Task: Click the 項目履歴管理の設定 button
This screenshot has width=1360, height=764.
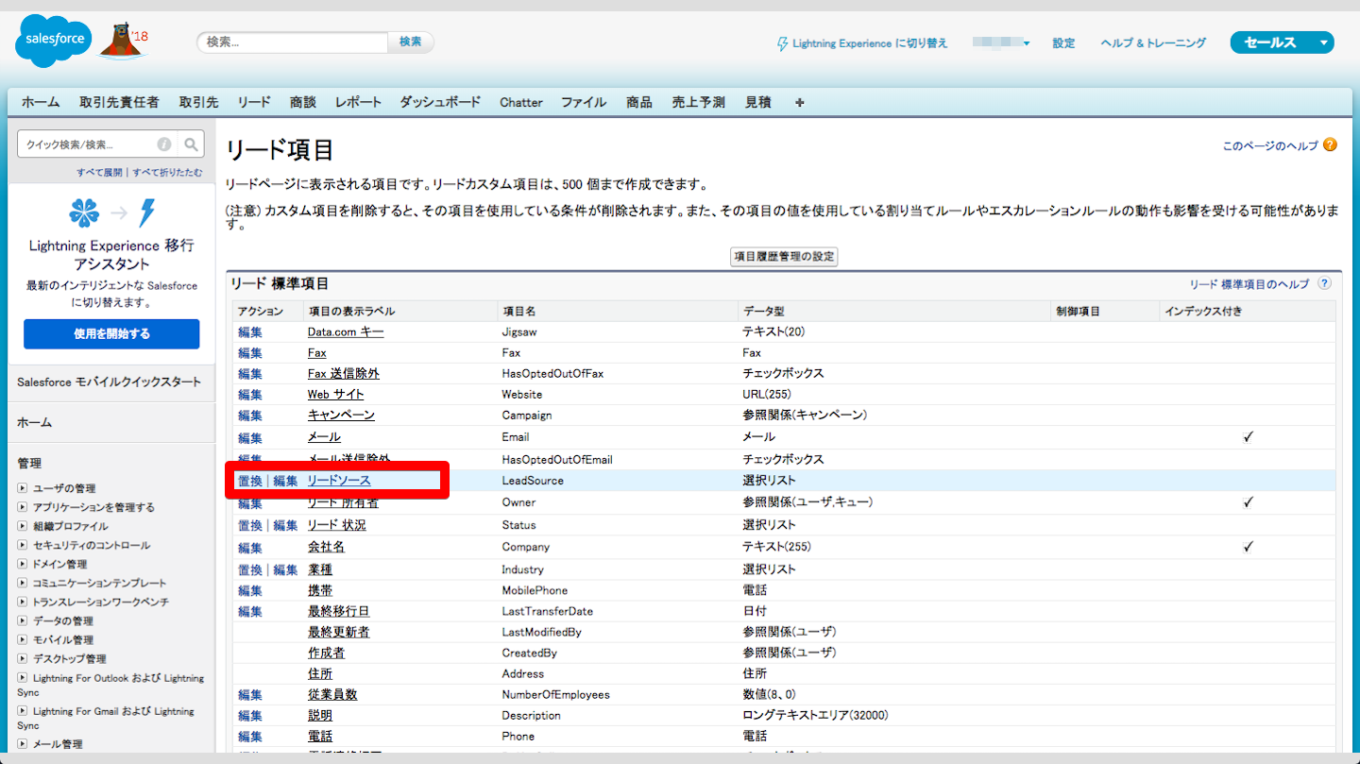Action: [x=785, y=257]
